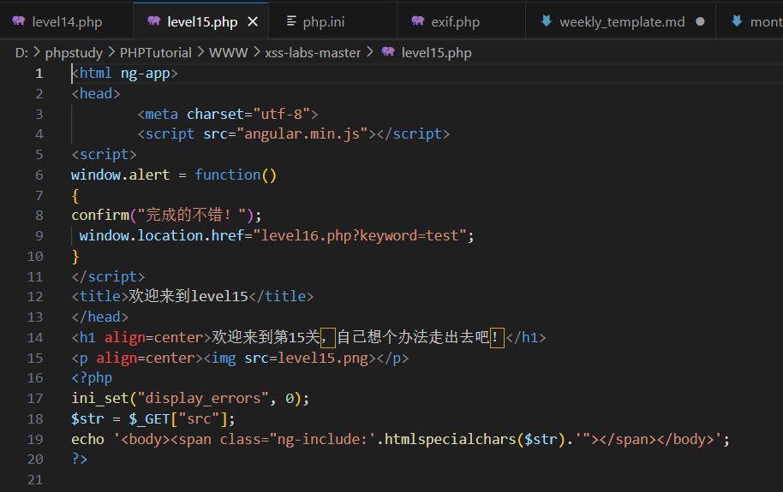Expand breadcrumb chevron after phpstudy
Screen dimensions: 783x492
pos(111,52)
